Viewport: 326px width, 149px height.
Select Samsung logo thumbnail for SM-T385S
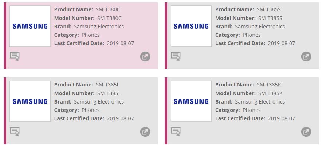(x=191, y=26)
